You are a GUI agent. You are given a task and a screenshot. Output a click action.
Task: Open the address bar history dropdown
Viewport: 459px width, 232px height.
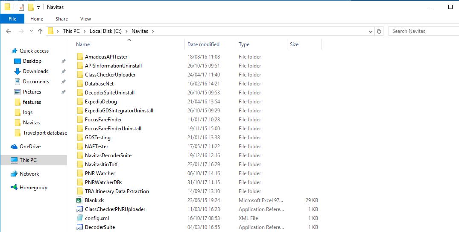tap(371, 31)
